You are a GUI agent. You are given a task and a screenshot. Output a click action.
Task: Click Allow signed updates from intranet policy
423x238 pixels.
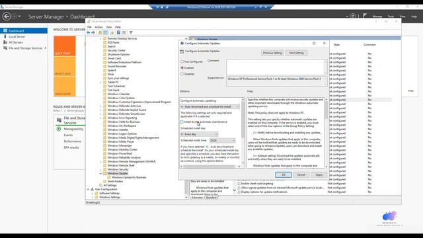click(x=282, y=188)
